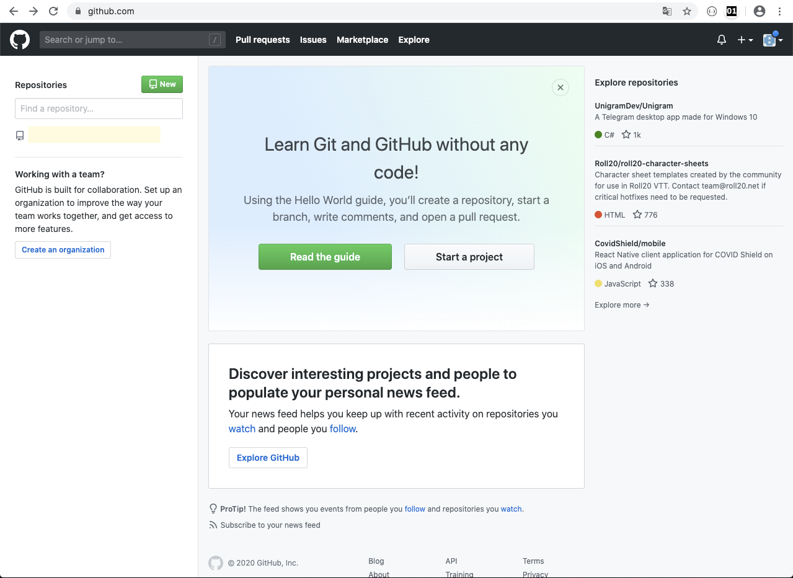Click star icon for CovidShield/mobile

[x=653, y=283]
